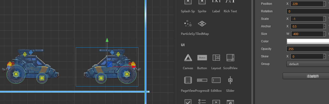Click the Scale property label

pyautogui.click(x=265, y=19)
